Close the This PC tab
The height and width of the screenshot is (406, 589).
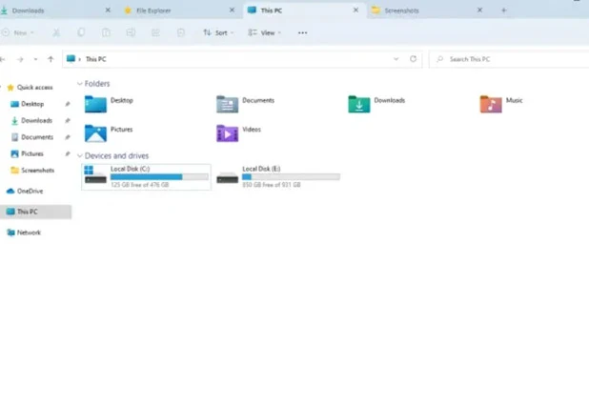pos(355,10)
